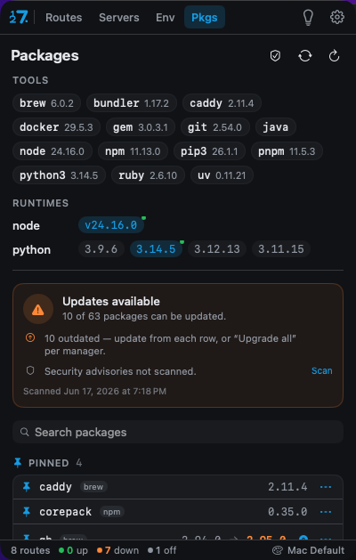Screen dimensions: 356x560
Task: Click the caddy package name
Action: 56,487
